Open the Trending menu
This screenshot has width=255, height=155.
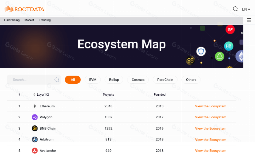[x=45, y=20]
